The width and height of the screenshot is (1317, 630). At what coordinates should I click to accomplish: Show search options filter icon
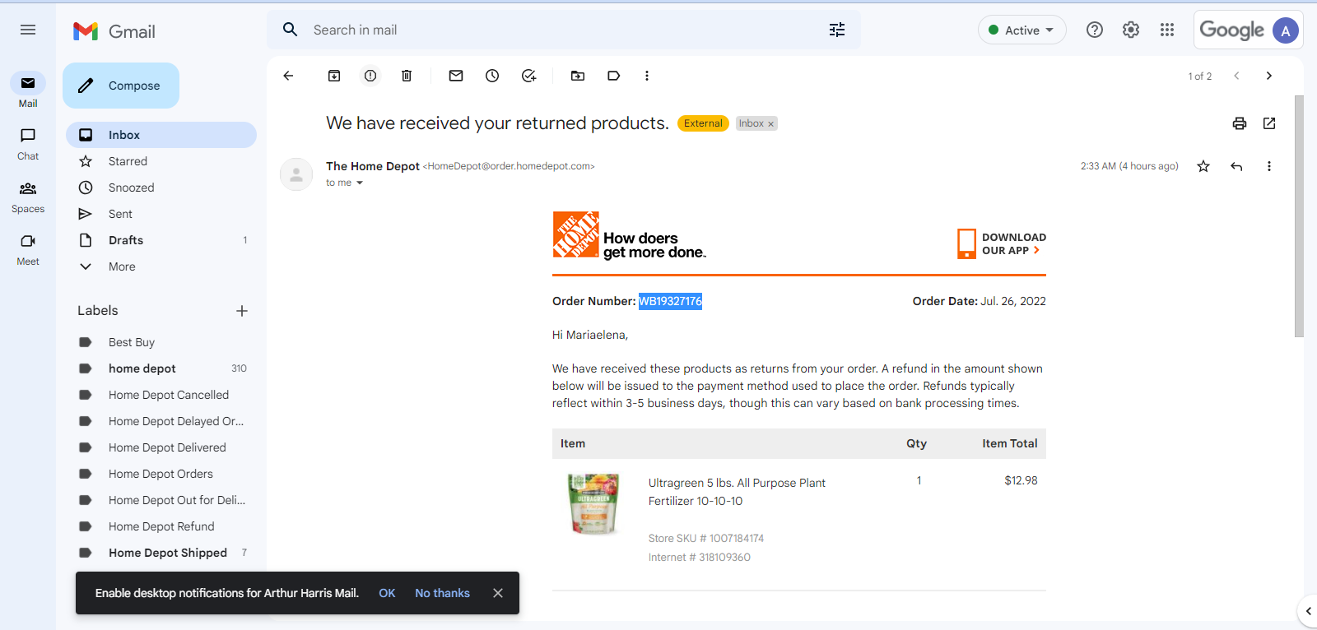click(x=837, y=30)
